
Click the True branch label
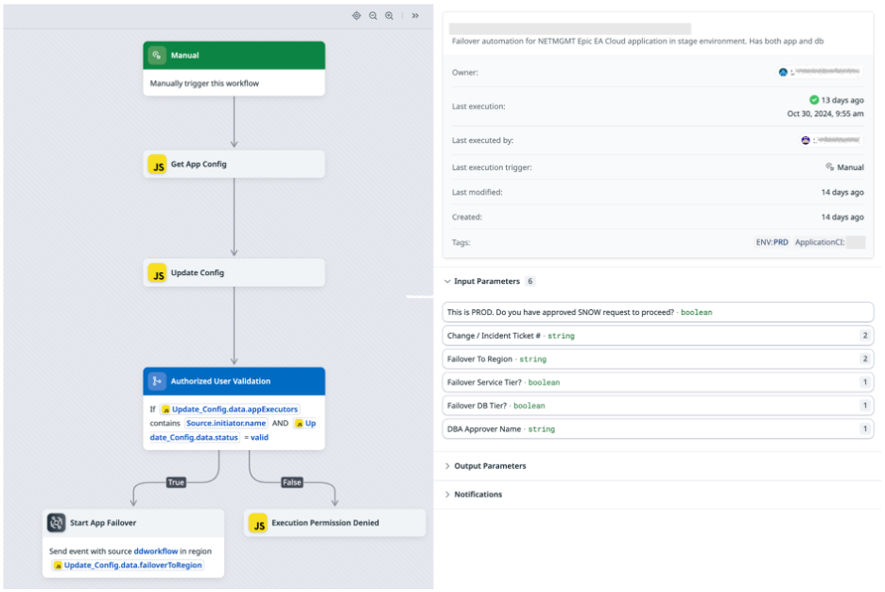click(x=176, y=482)
